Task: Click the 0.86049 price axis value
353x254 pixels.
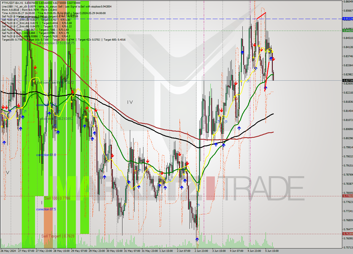Action: 347,2
